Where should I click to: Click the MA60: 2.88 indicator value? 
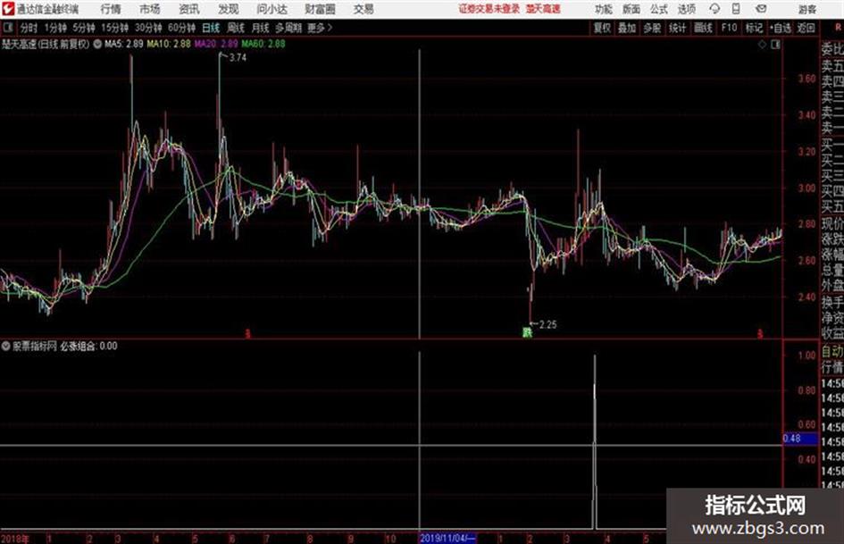pyautogui.click(x=263, y=44)
